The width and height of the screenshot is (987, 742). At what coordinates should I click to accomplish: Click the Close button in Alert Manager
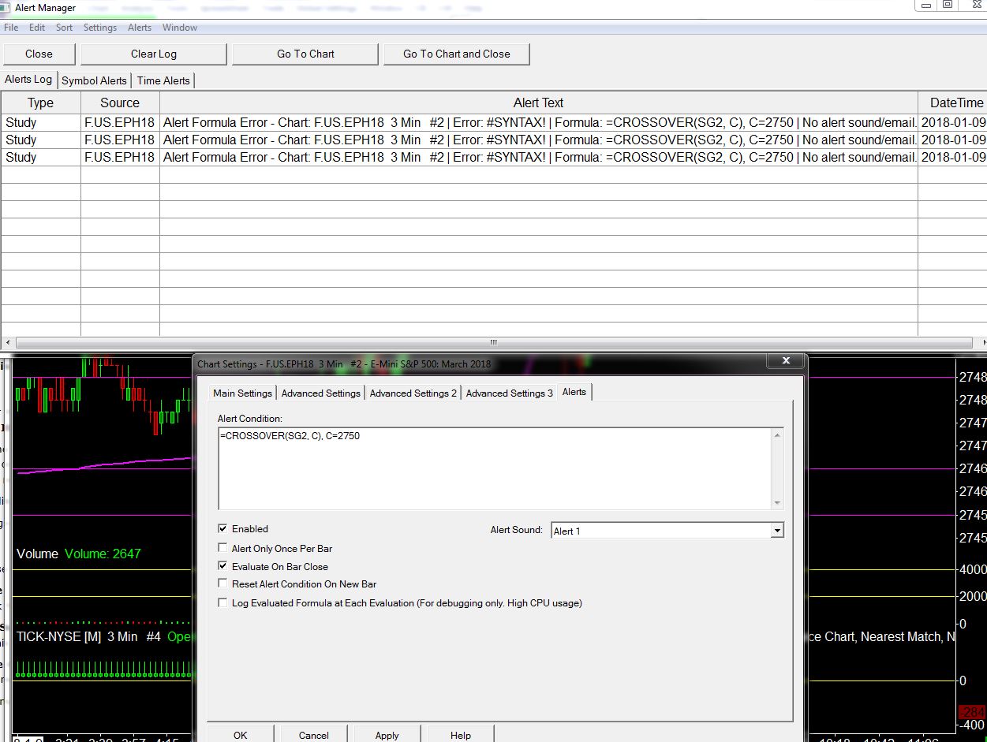39,54
